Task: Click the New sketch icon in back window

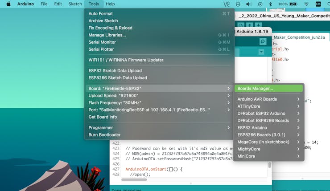Action: 241,25
